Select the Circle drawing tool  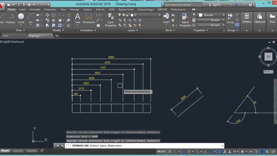(21, 19)
